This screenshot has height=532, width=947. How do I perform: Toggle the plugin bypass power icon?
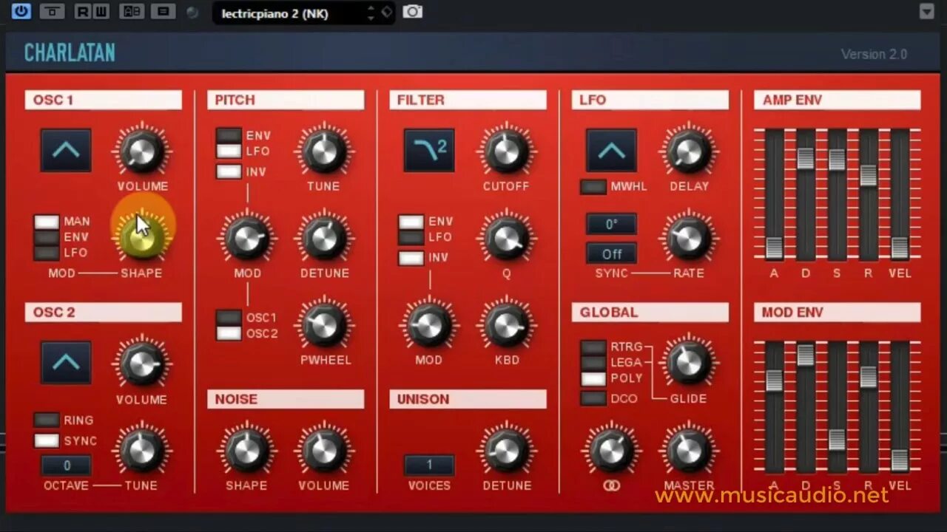click(21, 12)
